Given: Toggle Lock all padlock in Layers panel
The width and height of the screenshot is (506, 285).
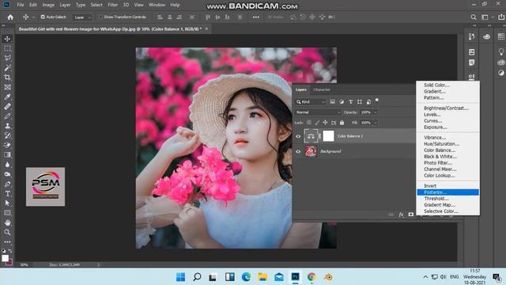Looking at the screenshot, I should [342, 123].
